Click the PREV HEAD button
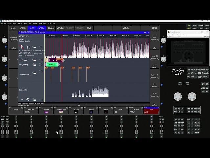Screen dimensions: 210x158 (x=187, y=83)
